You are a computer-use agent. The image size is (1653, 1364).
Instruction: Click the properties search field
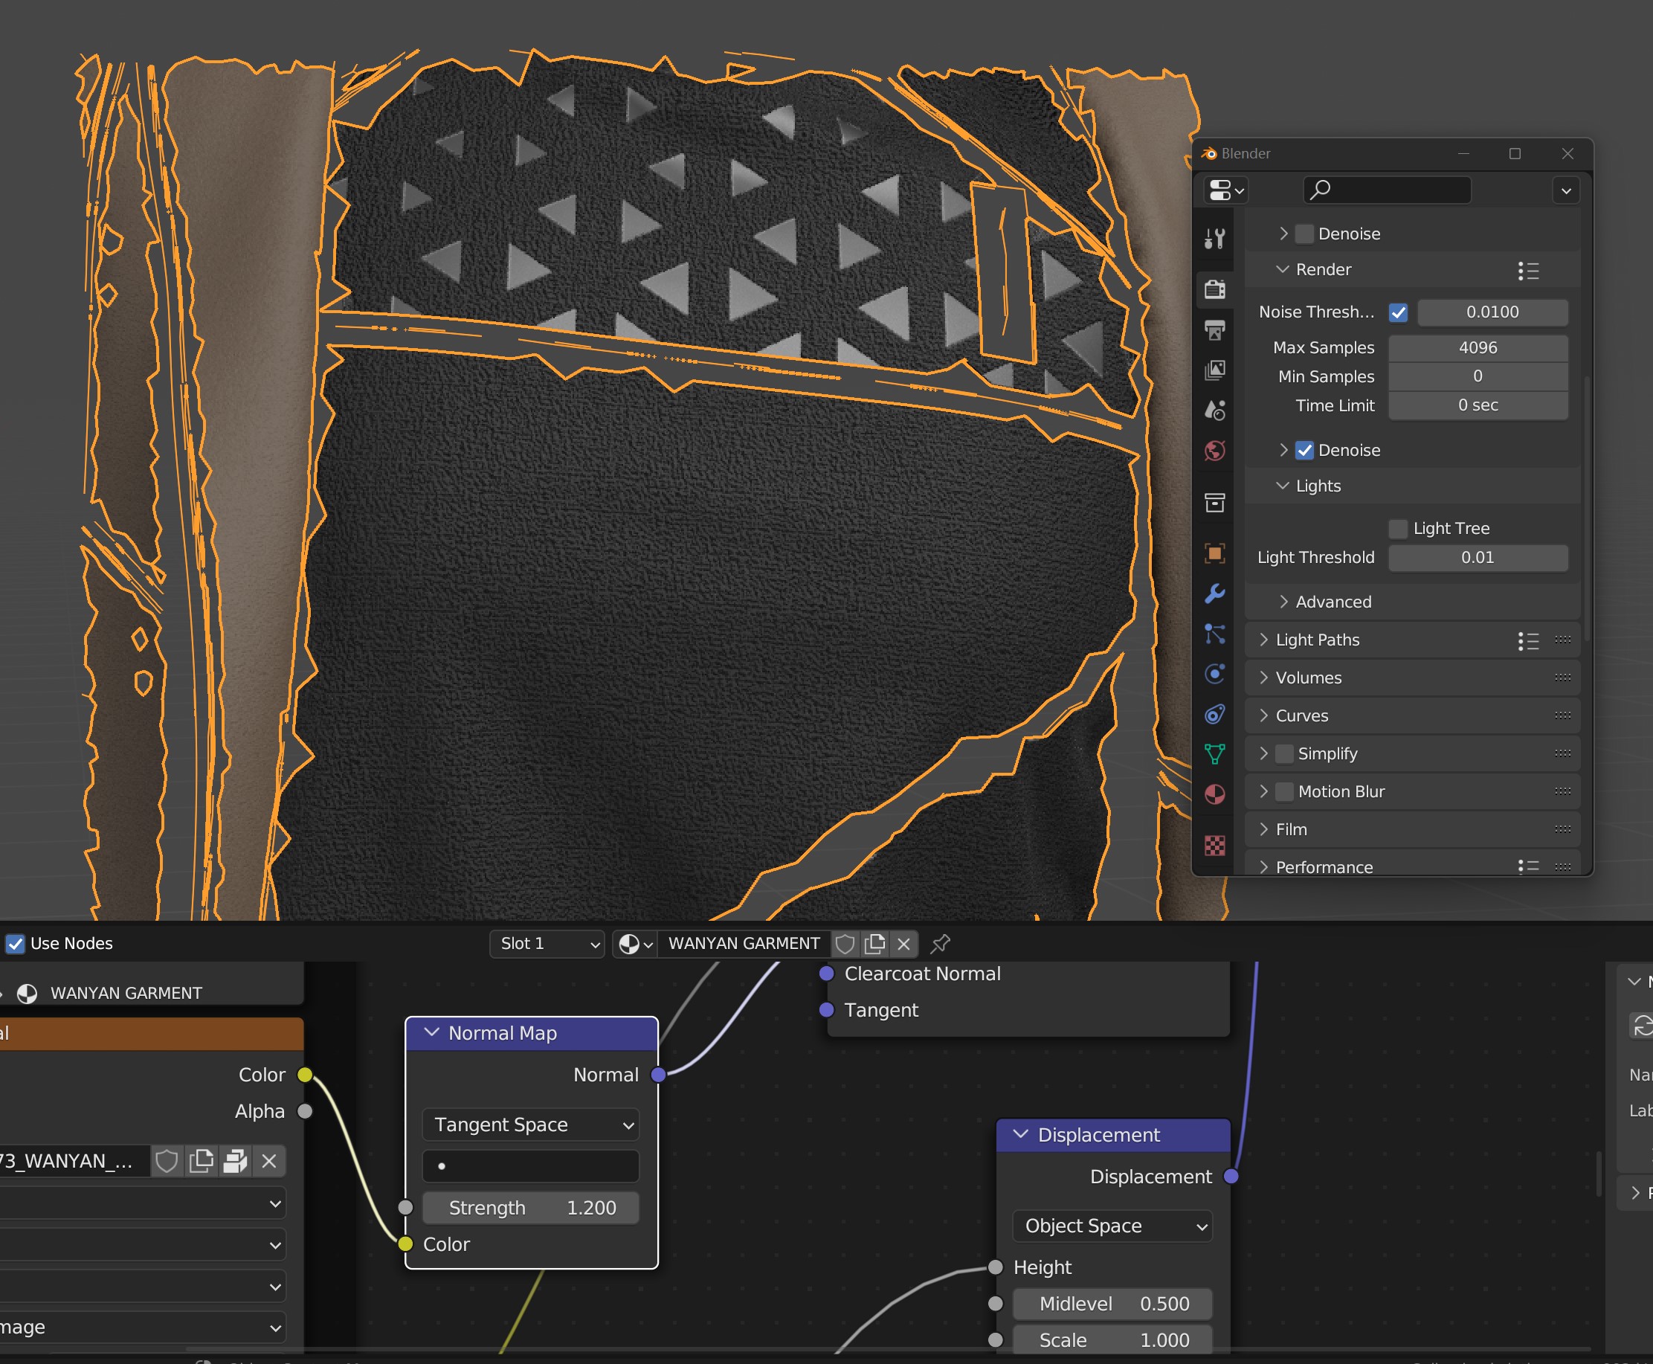coord(1388,190)
